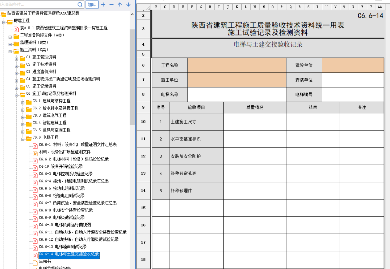Click the search magnifier icon
The height and width of the screenshot is (269, 390).
[x=80, y=5]
